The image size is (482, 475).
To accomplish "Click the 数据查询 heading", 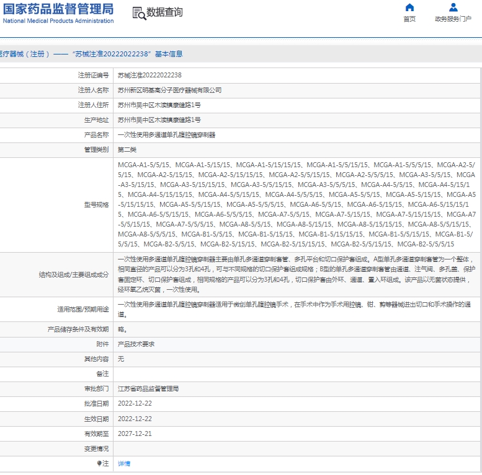I will tap(164, 12).
